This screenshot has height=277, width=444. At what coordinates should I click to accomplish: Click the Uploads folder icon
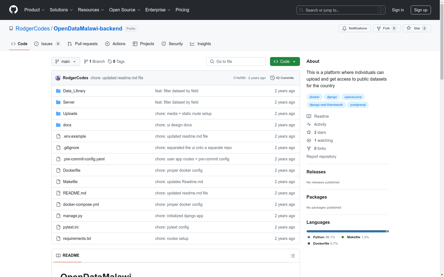pyautogui.click(x=58, y=114)
